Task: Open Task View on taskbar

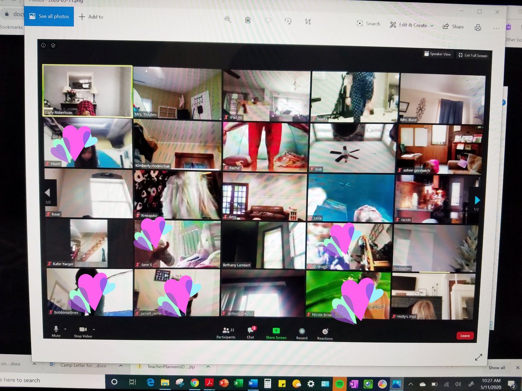Action: point(132,382)
